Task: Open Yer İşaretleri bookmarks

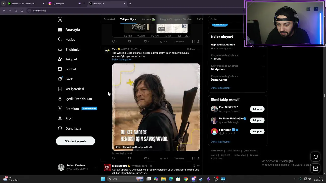Action: coord(71,89)
